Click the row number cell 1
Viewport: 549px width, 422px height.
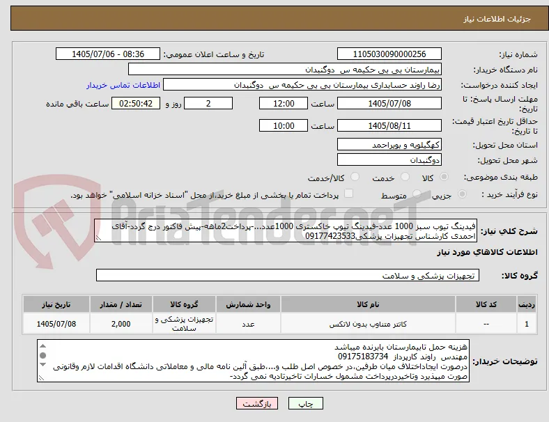pos(526,324)
